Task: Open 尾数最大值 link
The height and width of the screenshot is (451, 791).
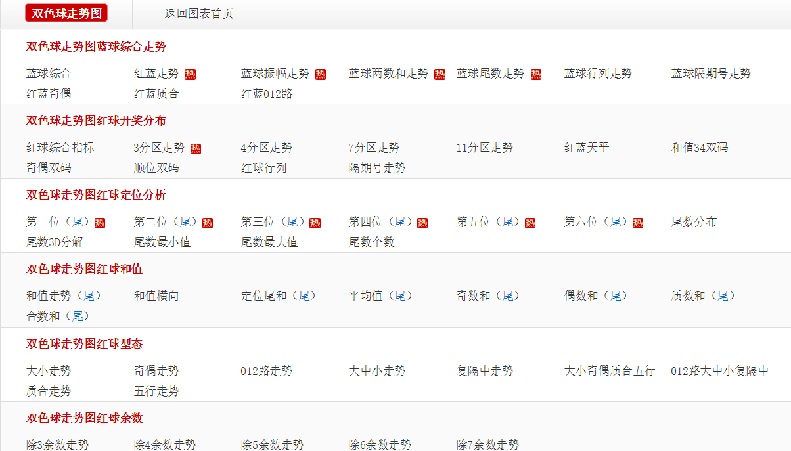Action: click(269, 242)
